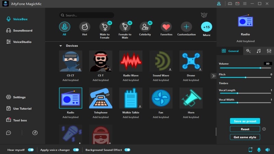
Task: Add keybind for Horn
Action: click(x=191, y=117)
